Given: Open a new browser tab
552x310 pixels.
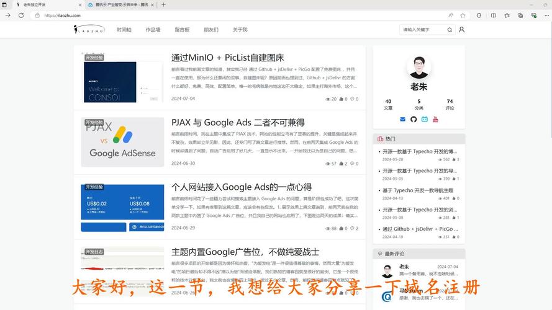Looking at the screenshot, I should pos(163,5).
